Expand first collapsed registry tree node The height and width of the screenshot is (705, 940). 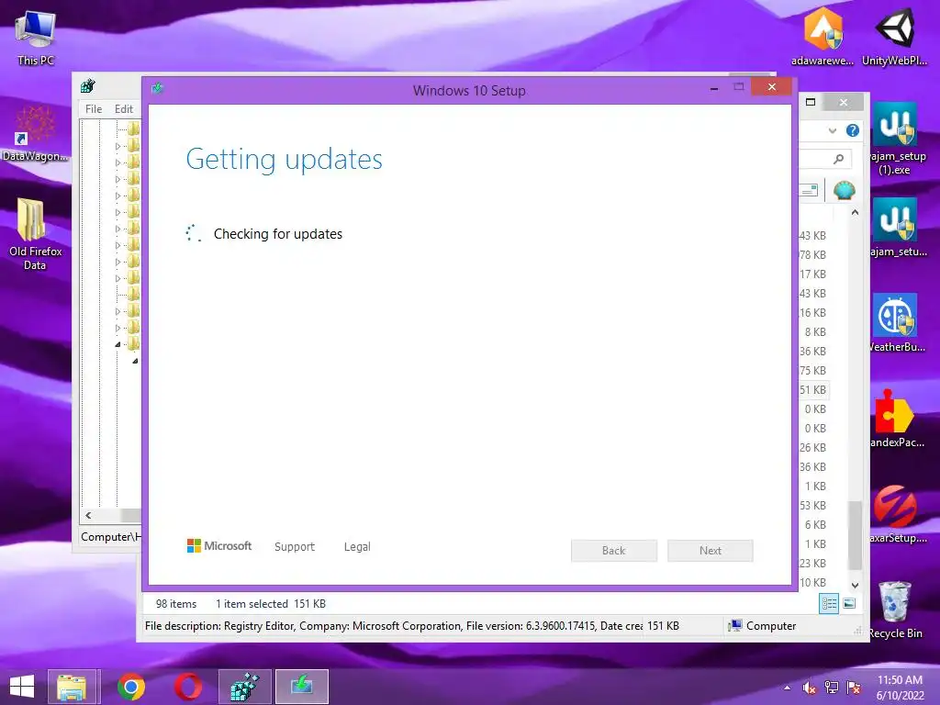click(117, 146)
